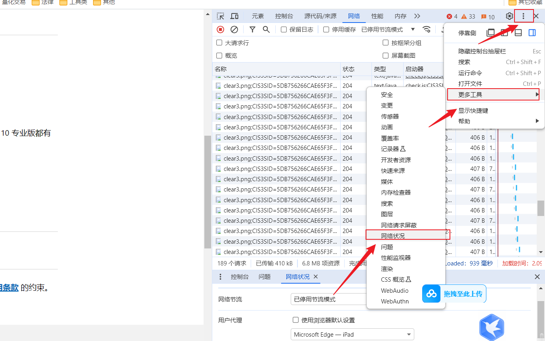This screenshot has height=341, width=545.
Task: Show more DevTools tabs chevron
Action: pyautogui.click(x=417, y=16)
